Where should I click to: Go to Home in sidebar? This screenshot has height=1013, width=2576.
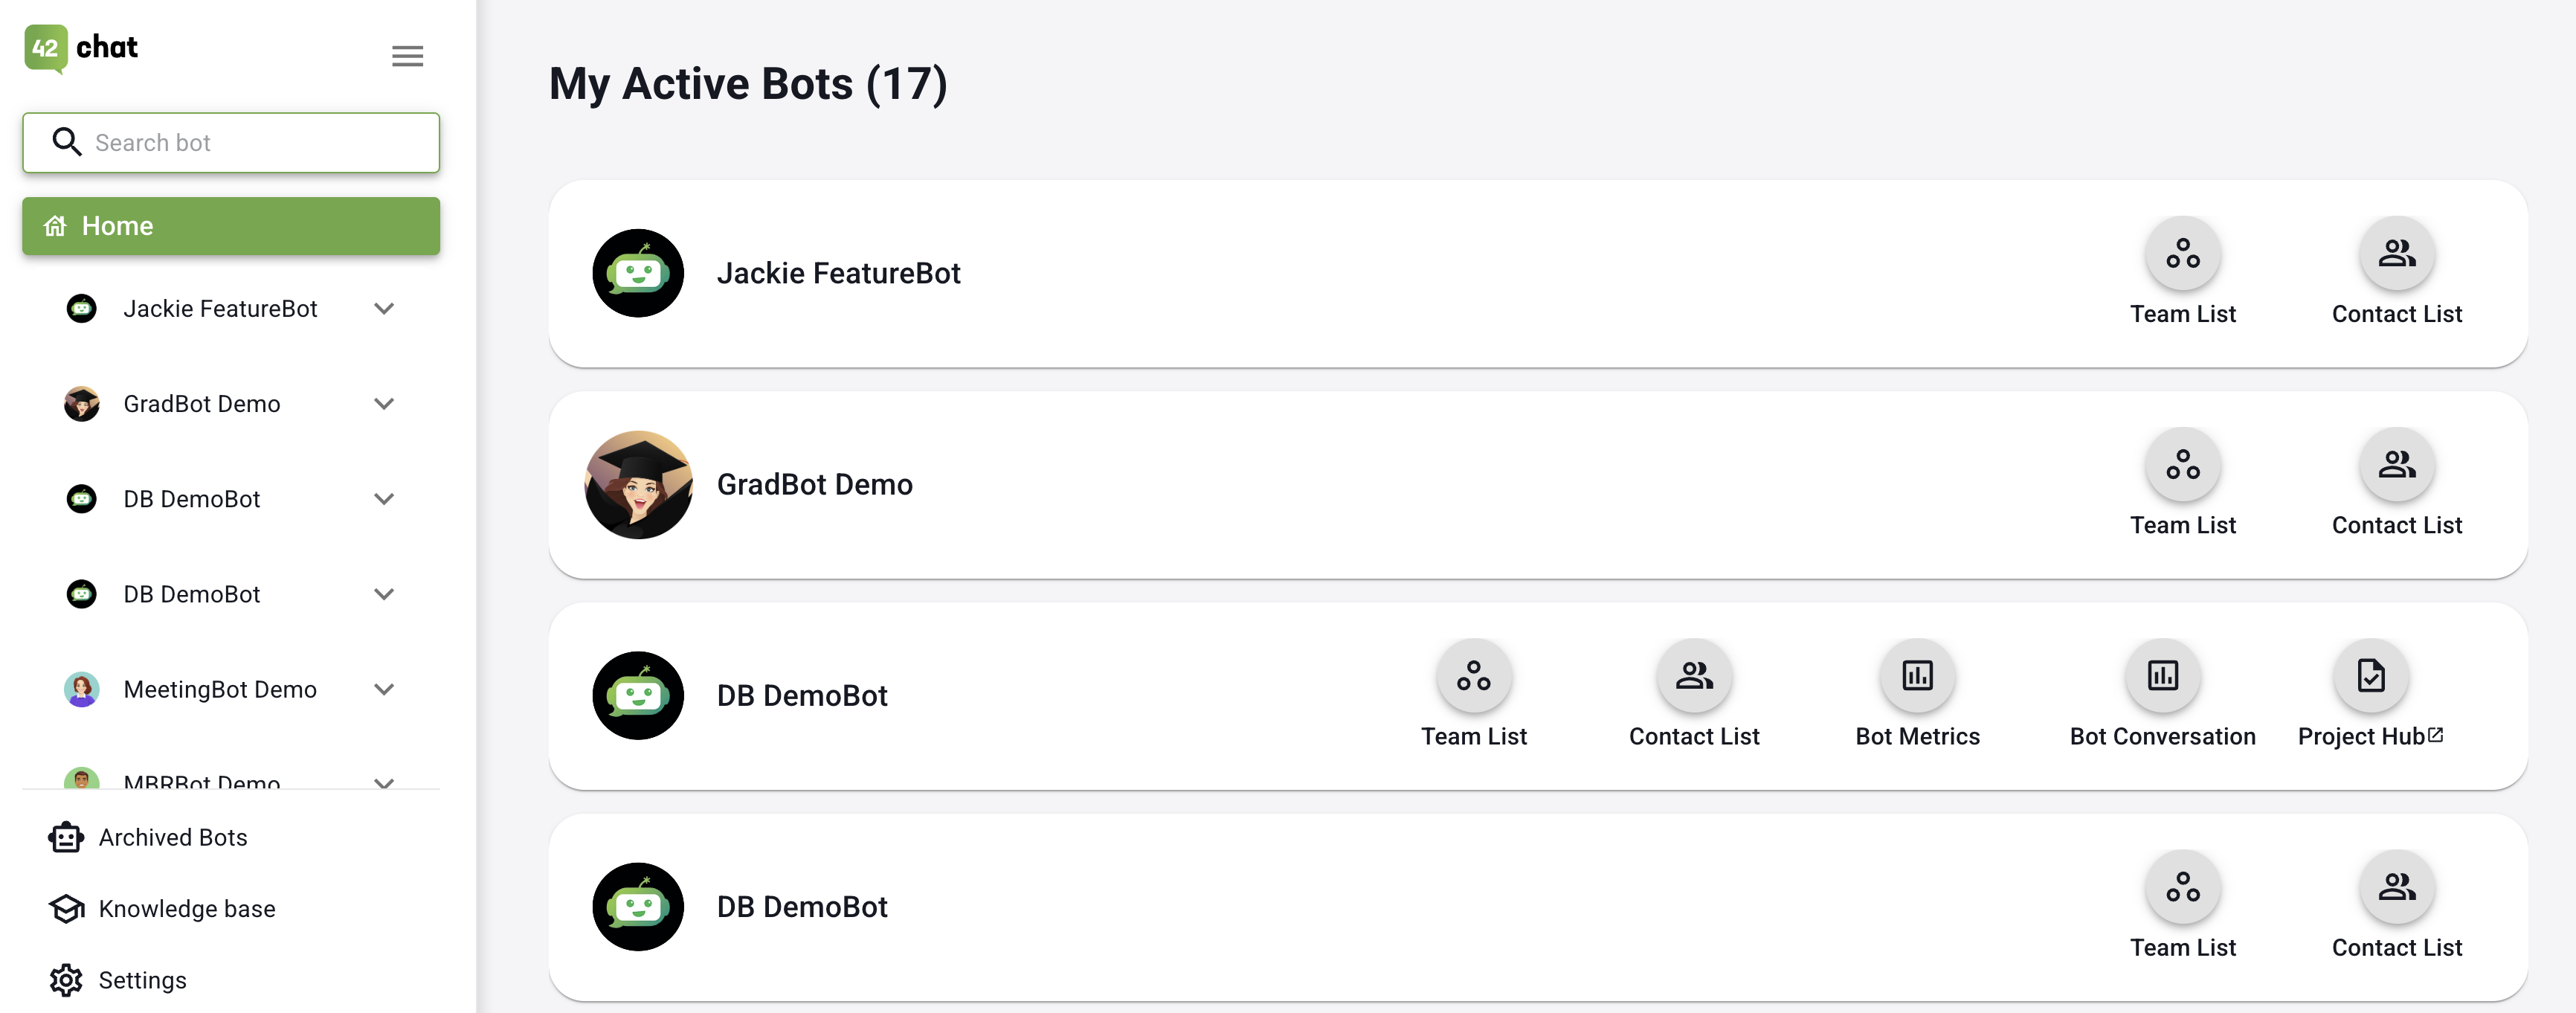click(231, 226)
